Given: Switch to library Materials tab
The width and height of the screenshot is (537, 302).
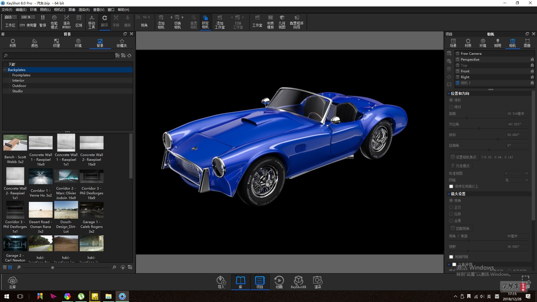Looking at the screenshot, I should pos(13,43).
